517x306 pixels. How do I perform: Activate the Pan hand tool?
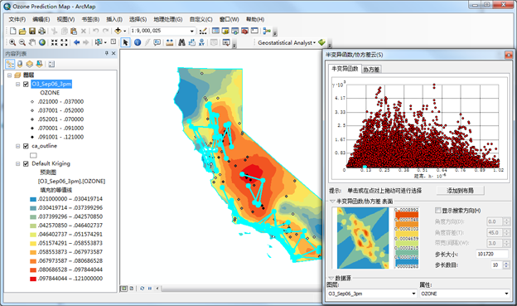click(32, 42)
